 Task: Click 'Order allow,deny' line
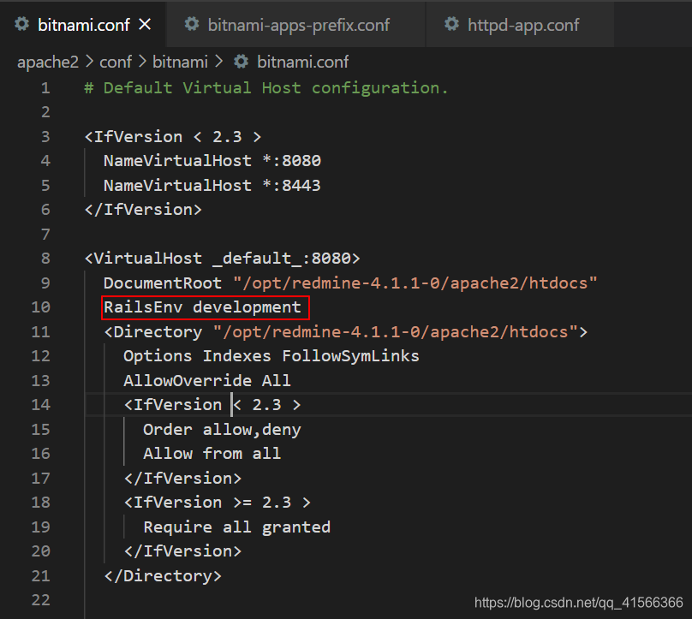click(222, 429)
